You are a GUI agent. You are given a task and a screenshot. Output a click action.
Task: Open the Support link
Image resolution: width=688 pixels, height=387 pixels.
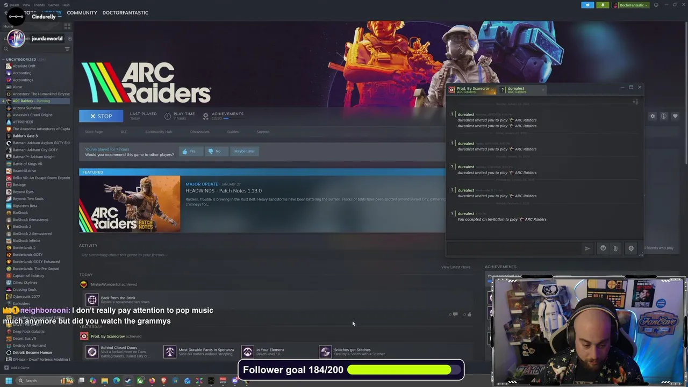(x=263, y=132)
